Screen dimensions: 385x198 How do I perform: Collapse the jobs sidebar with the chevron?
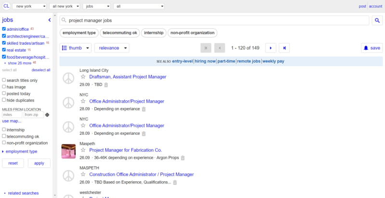(49, 20)
